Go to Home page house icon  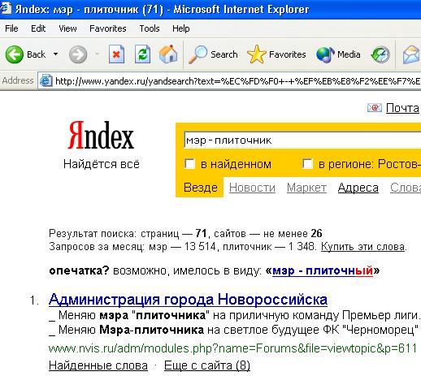point(168,54)
